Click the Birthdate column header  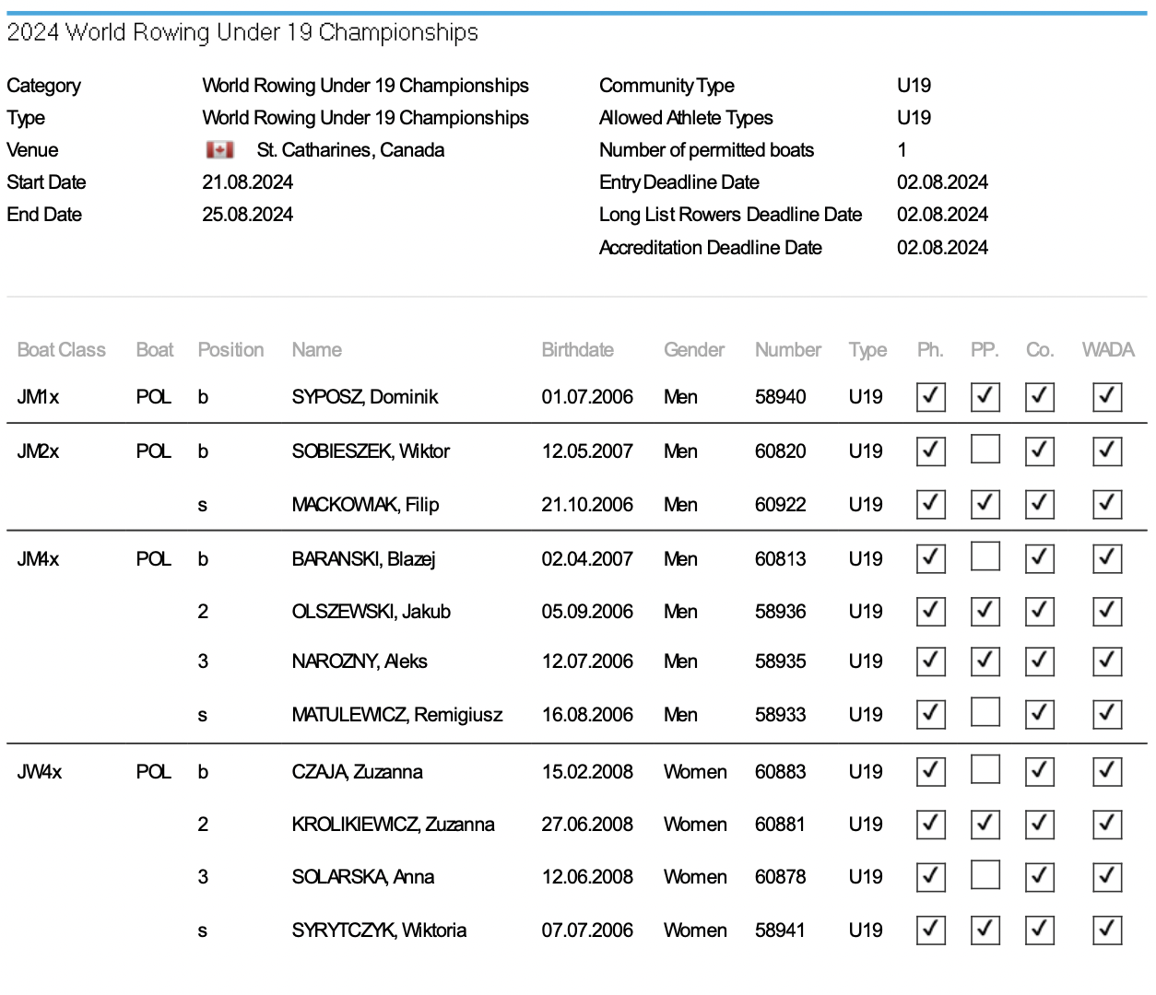coord(578,350)
